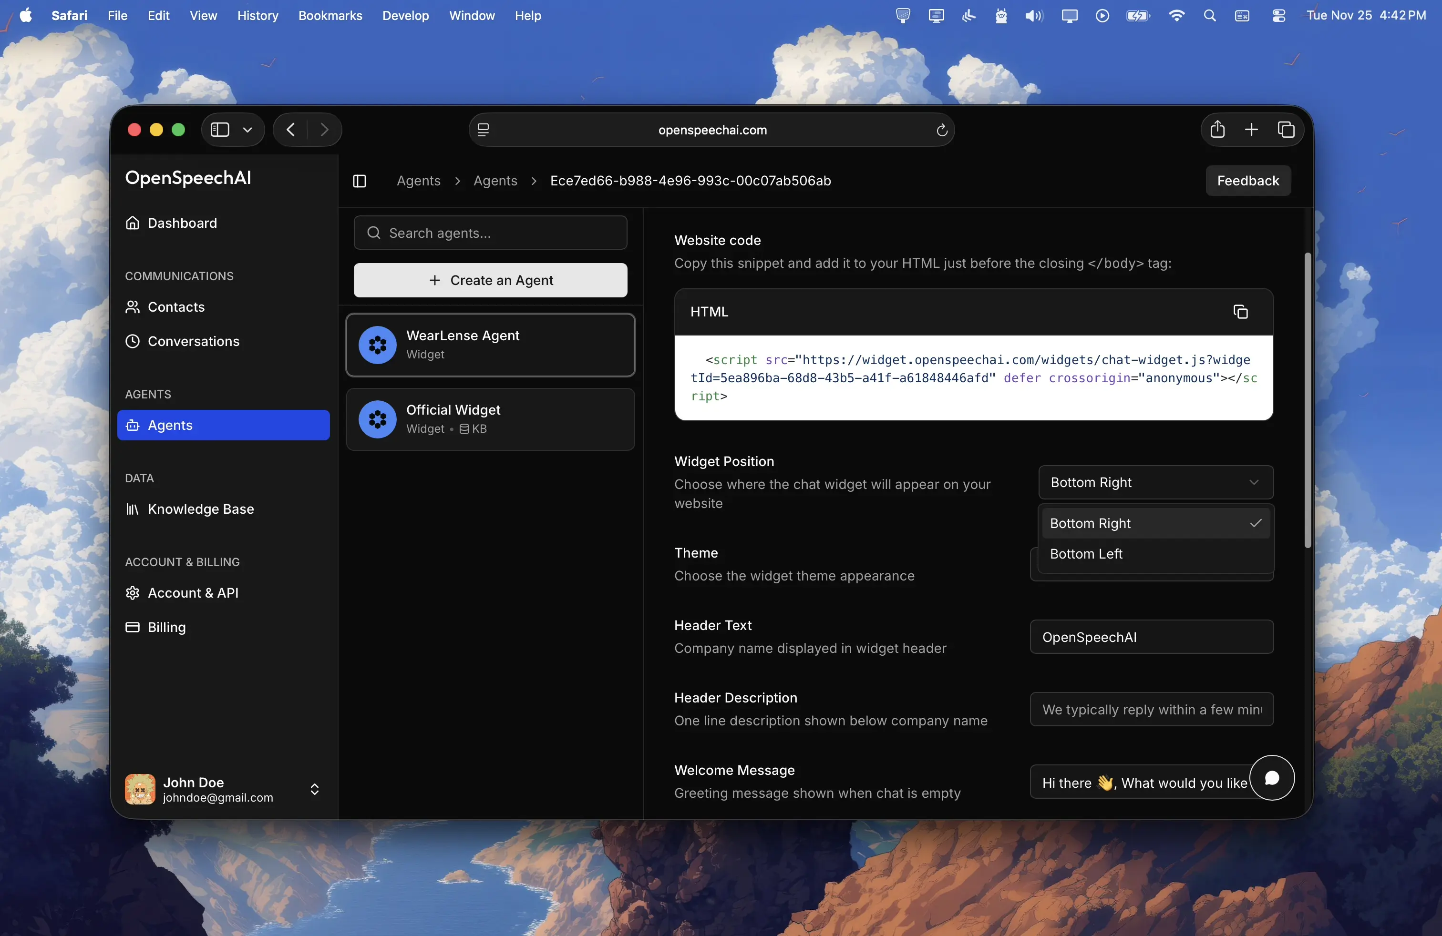The height and width of the screenshot is (936, 1442).
Task: Open the Safari View menu
Action: (203, 16)
